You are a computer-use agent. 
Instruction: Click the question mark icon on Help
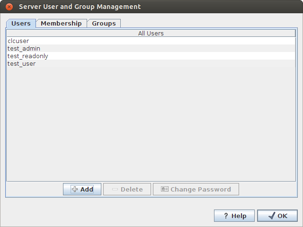[226, 216]
